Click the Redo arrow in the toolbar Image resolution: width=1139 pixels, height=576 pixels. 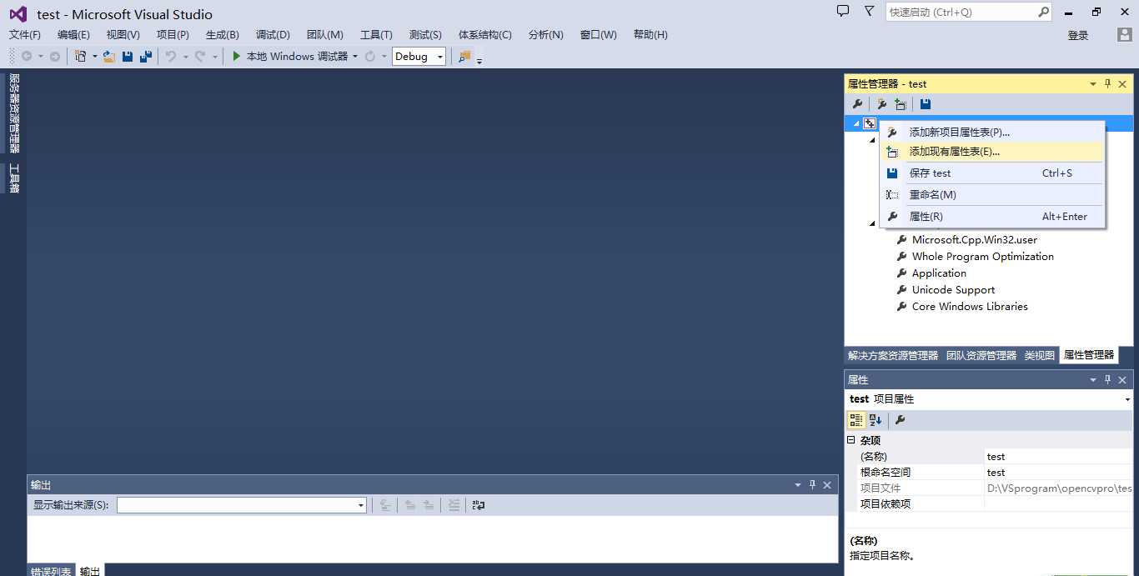(x=200, y=56)
